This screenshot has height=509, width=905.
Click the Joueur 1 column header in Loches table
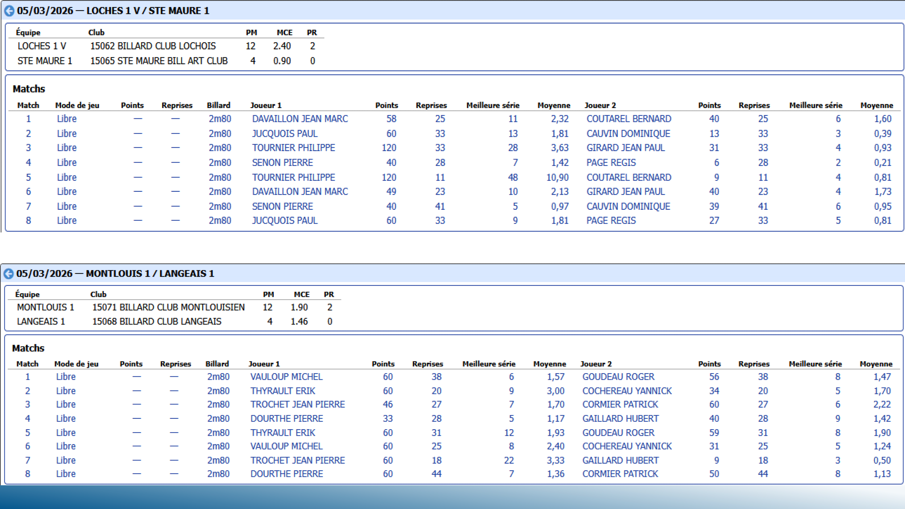[x=266, y=106]
